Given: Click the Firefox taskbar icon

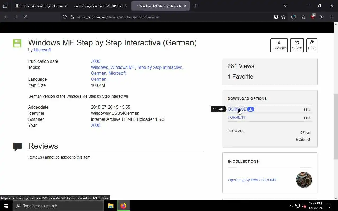Looking at the screenshot, I should tap(124, 206).
